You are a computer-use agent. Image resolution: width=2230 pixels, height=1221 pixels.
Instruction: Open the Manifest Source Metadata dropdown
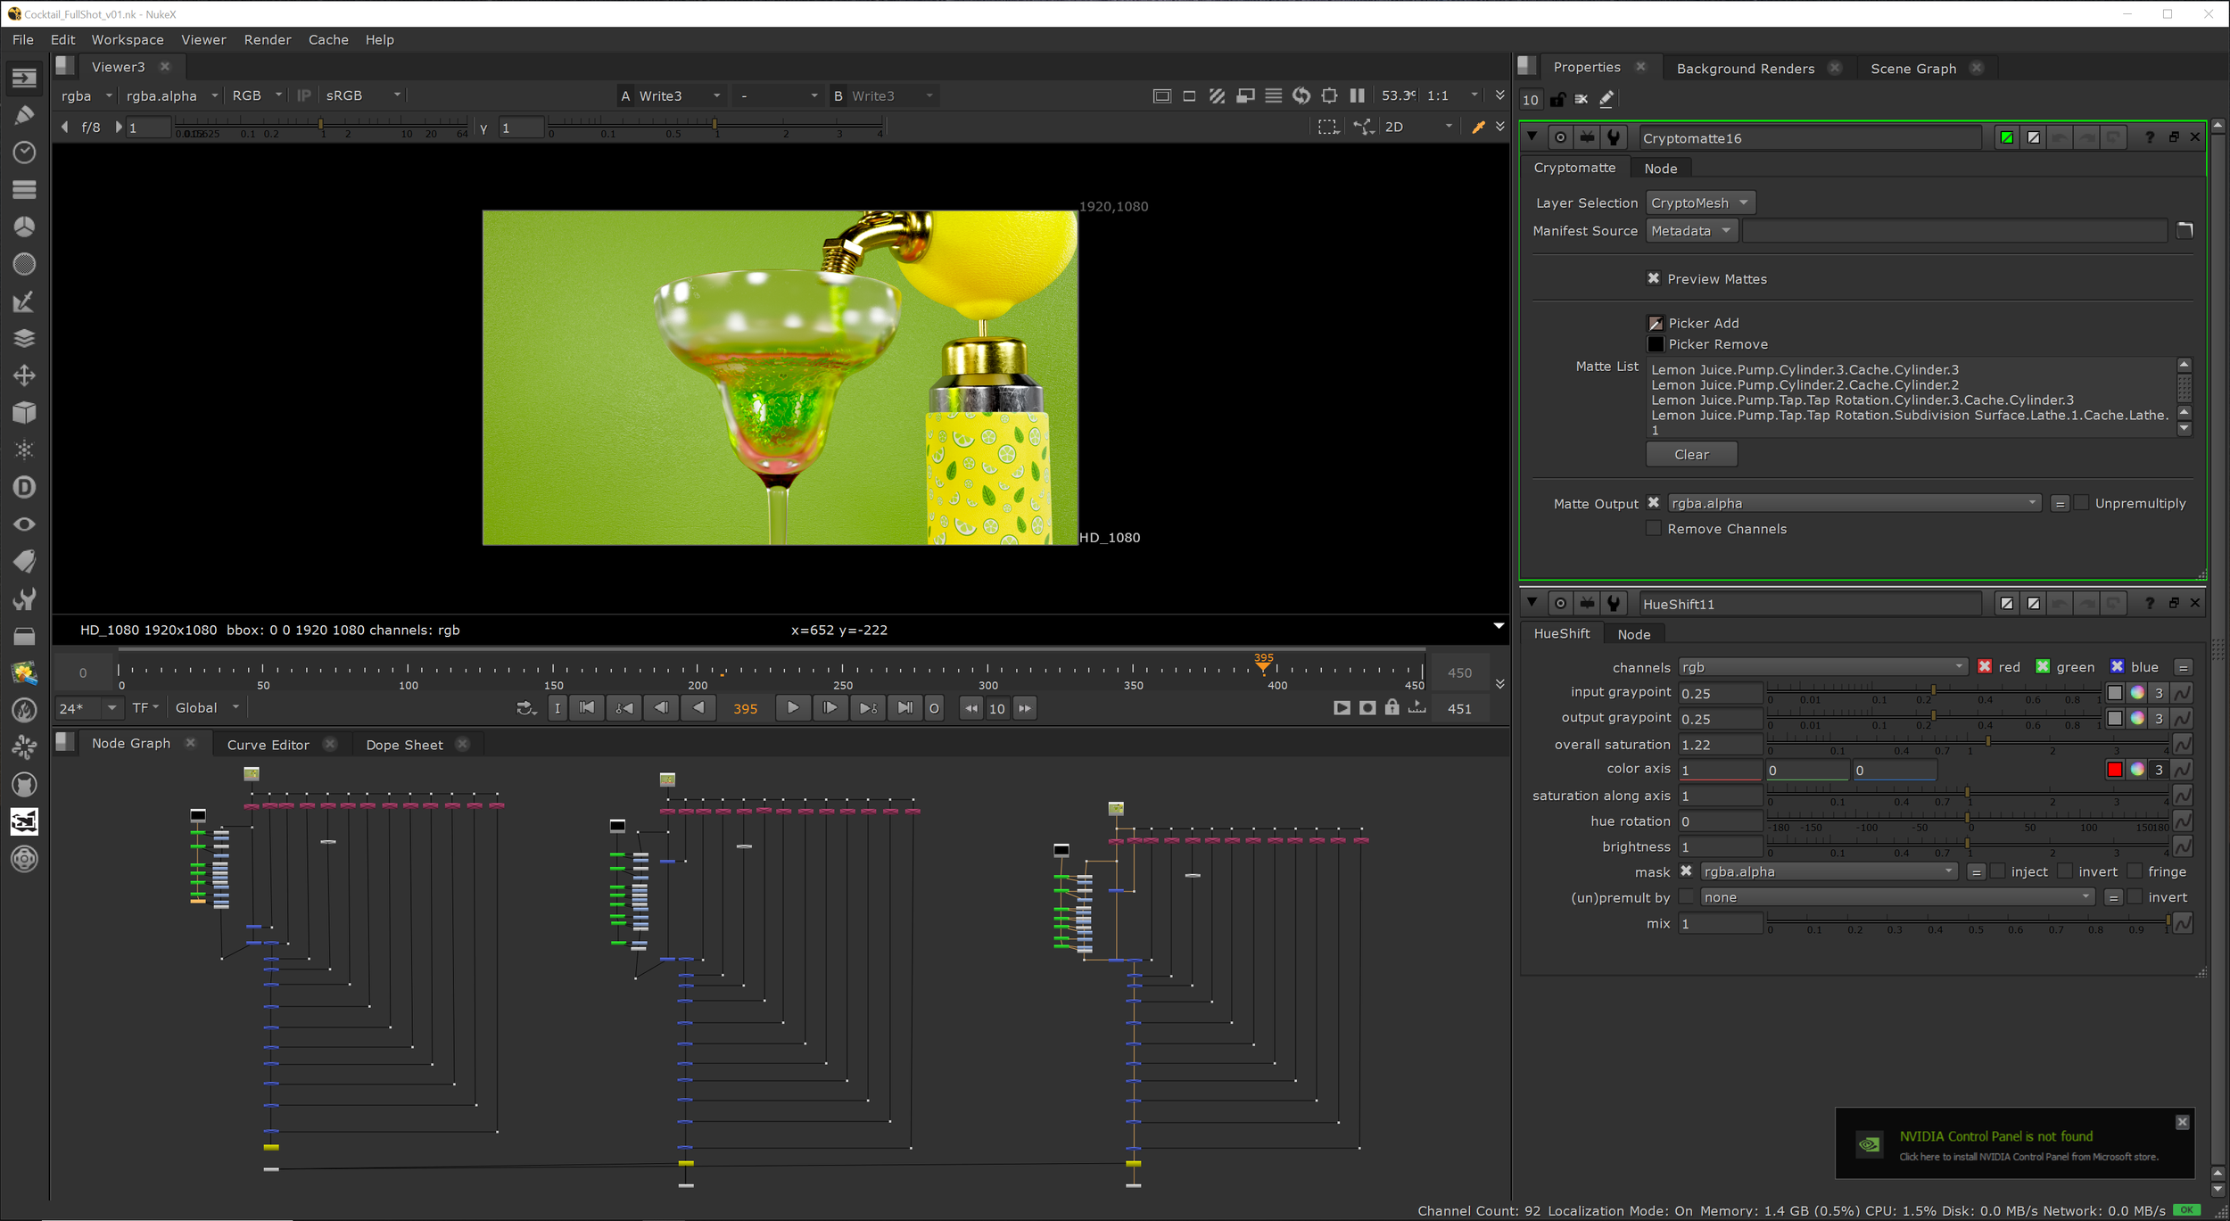(x=1690, y=230)
